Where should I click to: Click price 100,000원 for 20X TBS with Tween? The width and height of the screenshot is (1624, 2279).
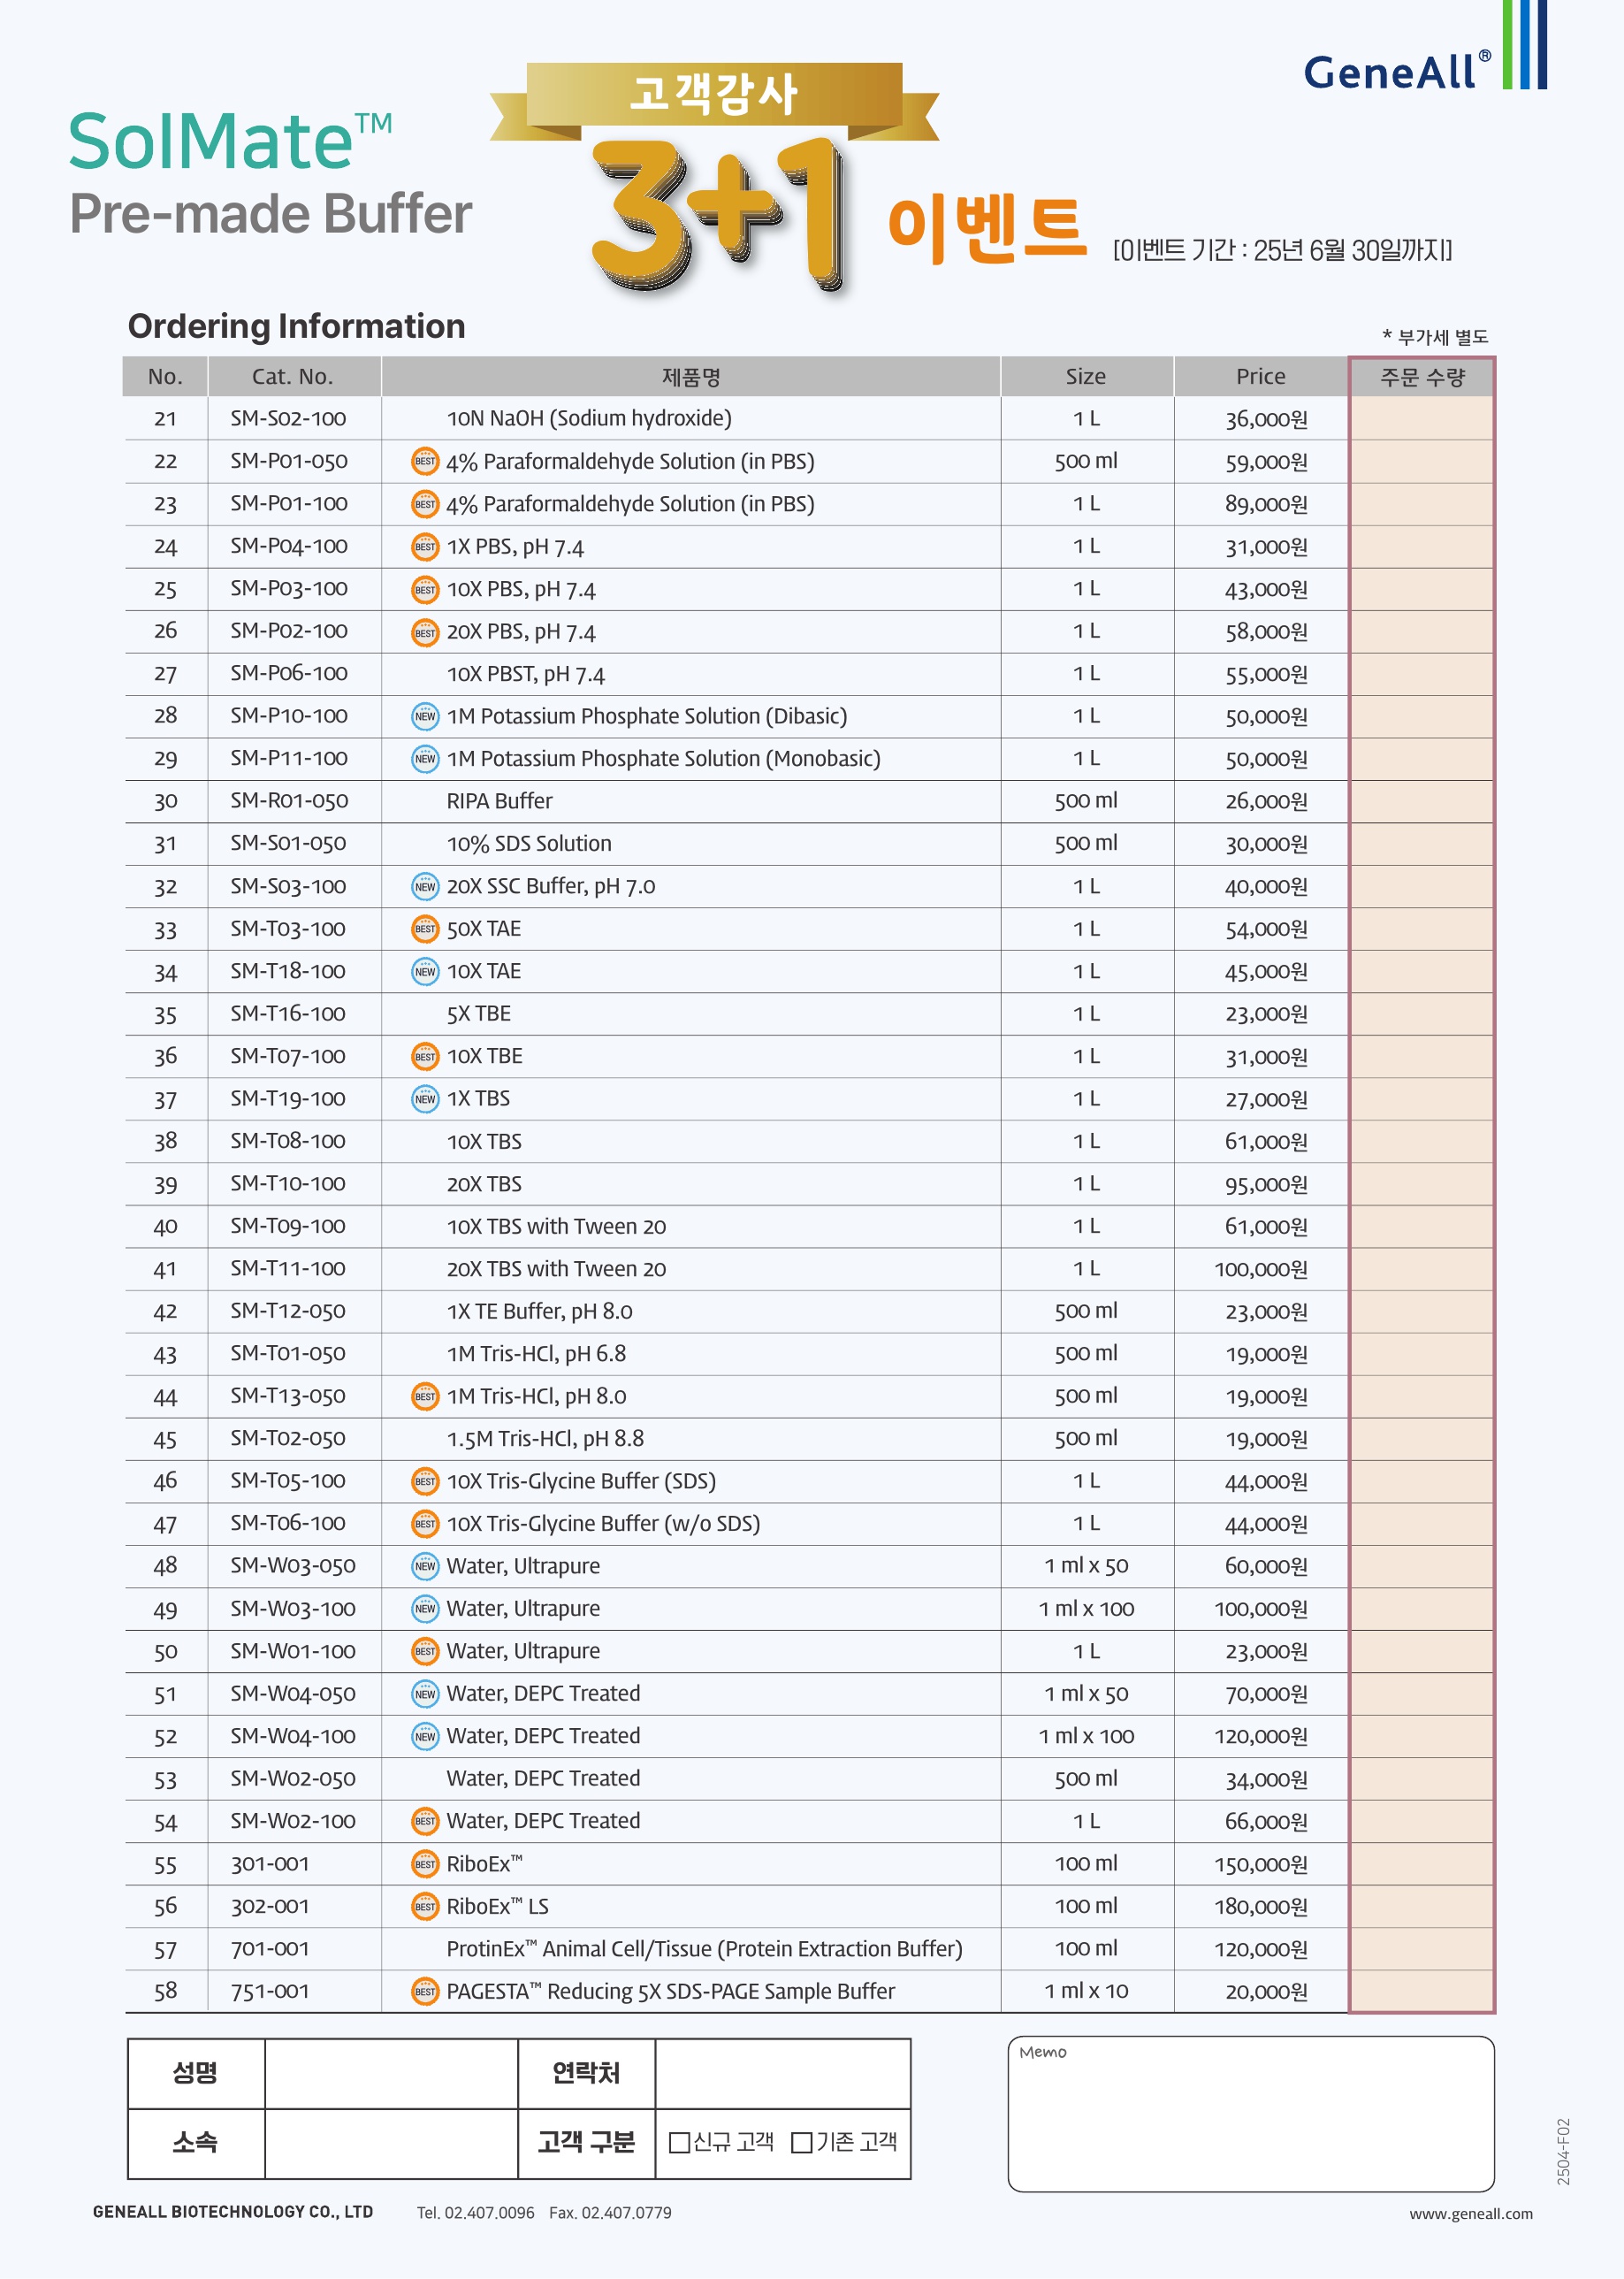1260,1268
